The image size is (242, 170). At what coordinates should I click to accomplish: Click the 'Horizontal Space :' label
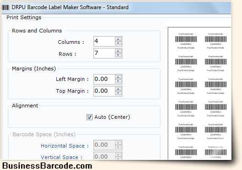point(65,146)
